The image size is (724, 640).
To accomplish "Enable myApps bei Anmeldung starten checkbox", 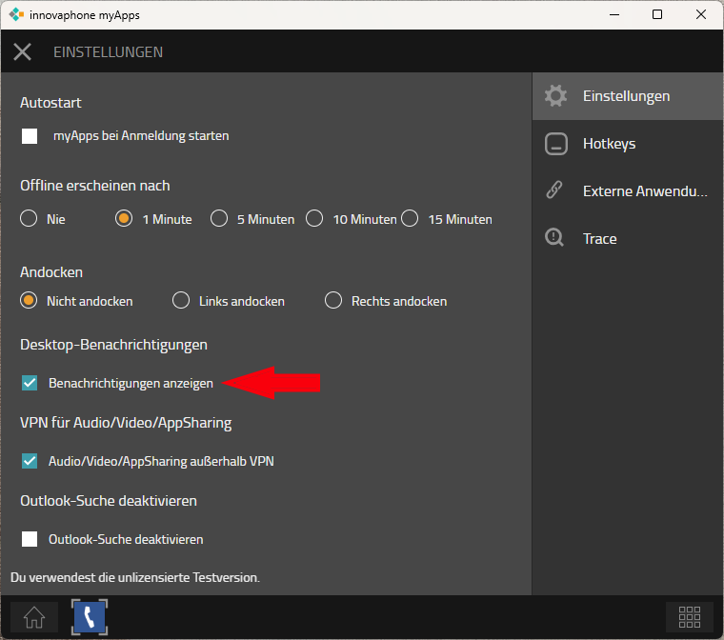I will [30, 136].
